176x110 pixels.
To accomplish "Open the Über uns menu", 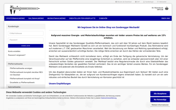I will [165, 18].
